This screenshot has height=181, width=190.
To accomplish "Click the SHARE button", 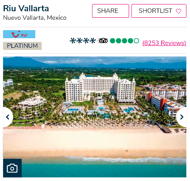I will pos(111,11).
